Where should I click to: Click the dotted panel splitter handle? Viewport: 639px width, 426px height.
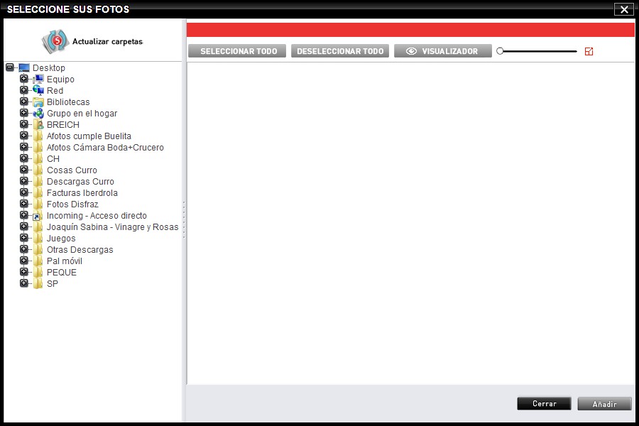point(184,219)
